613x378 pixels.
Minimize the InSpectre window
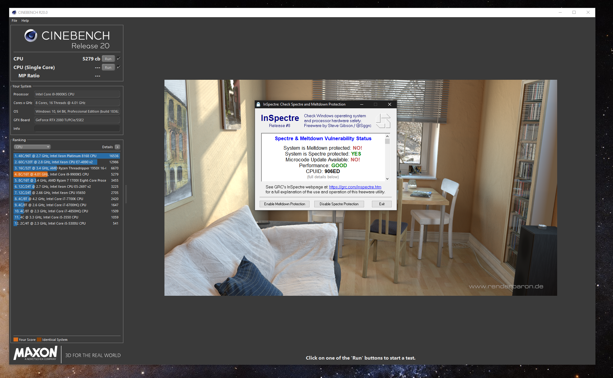pyautogui.click(x=362, y=104)
